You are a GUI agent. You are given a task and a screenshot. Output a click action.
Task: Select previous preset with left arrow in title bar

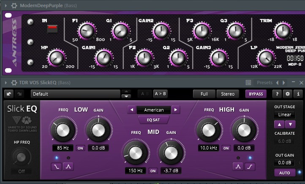[278, 83]
